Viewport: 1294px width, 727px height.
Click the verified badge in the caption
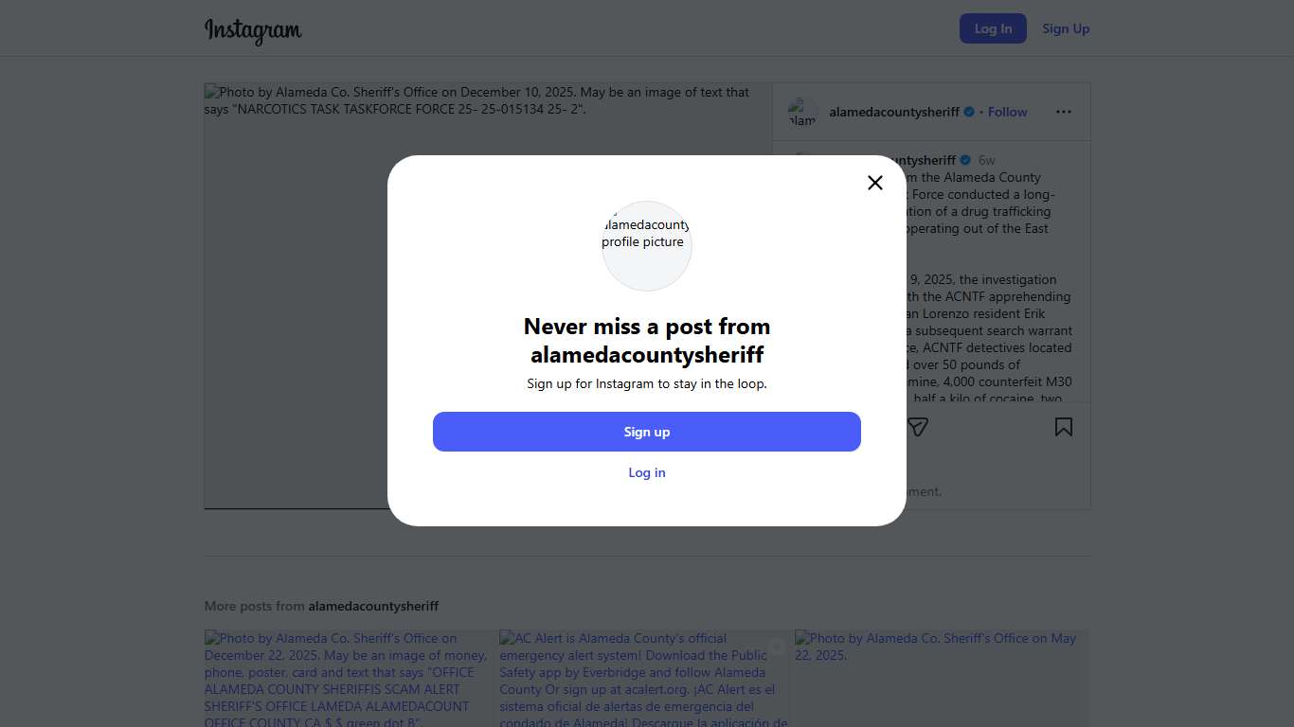click(x=965, y=160)
